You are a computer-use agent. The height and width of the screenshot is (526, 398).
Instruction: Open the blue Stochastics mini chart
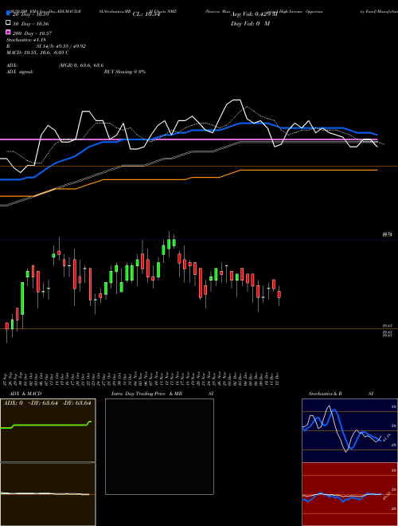(349, 430)
